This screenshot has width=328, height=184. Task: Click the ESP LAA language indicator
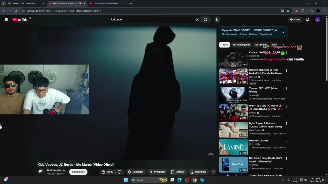tap(295, 180)
